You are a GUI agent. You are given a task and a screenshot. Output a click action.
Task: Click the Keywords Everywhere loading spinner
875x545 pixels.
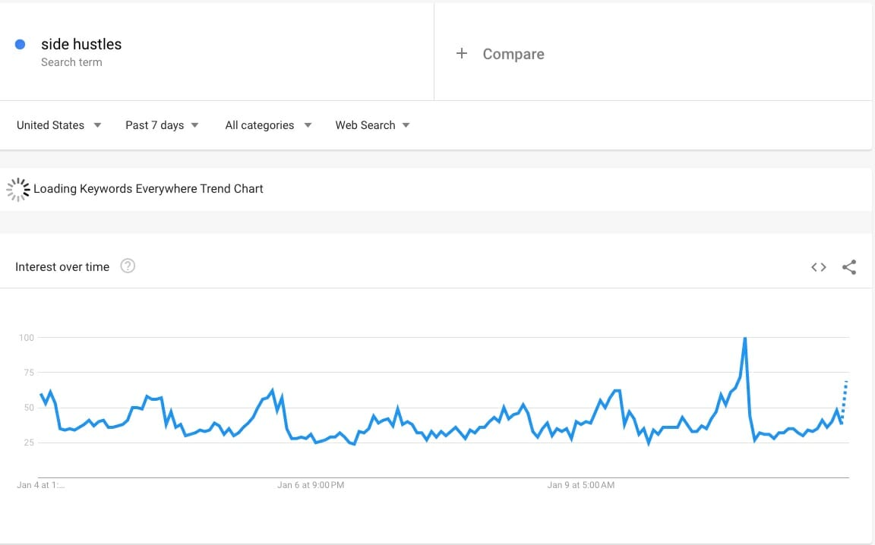coord(17,189)
